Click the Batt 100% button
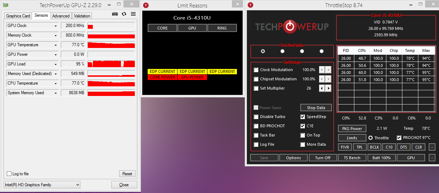439x193 pixels. 381,158
